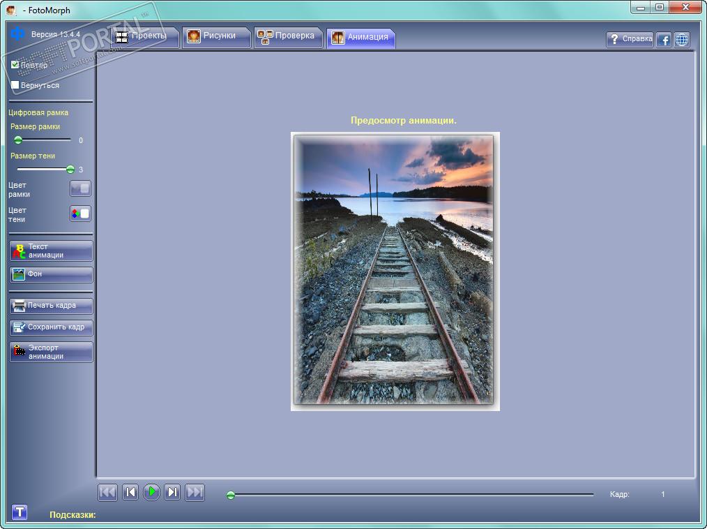Viewport: 707px width, 529px height.
Task: Click the frame timeline slider handle
Action: pyautogui.click(x=231, y=495)
